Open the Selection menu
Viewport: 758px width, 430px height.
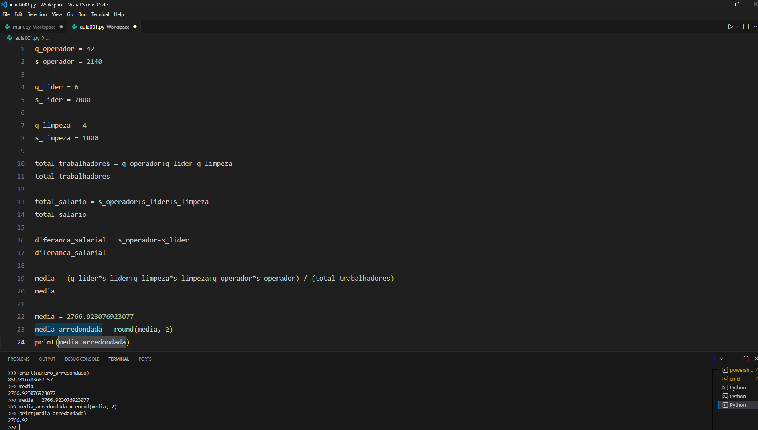point(37,14)
